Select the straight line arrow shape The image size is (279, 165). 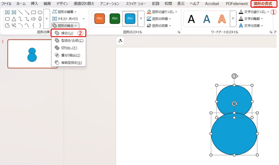coord(27,12)
